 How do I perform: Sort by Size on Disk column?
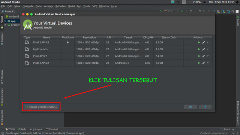[x=168, y=37]
